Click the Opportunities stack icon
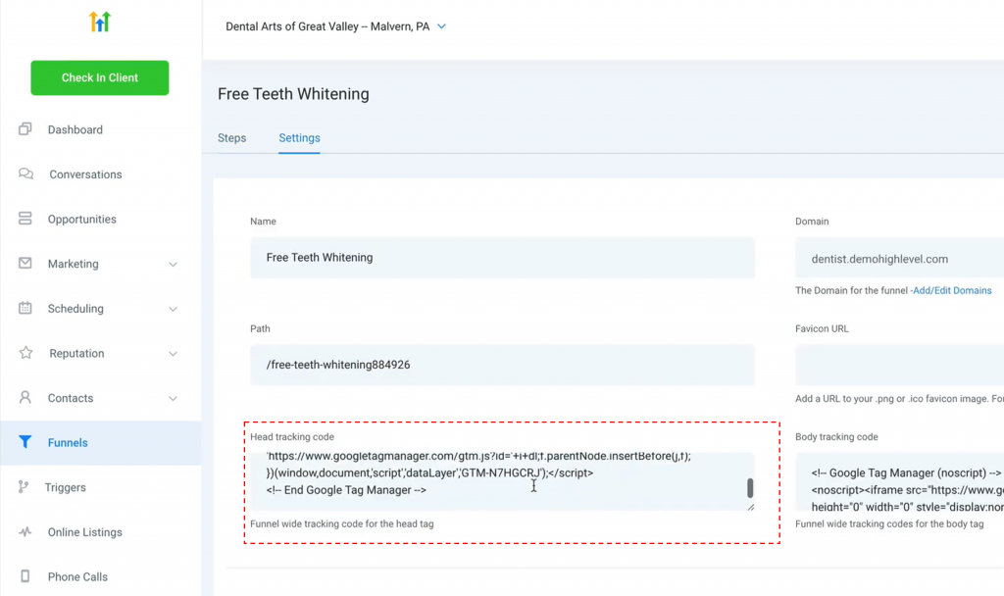Screen dimensions: 1004x596 pyautogui.click(x=25, y=219)
